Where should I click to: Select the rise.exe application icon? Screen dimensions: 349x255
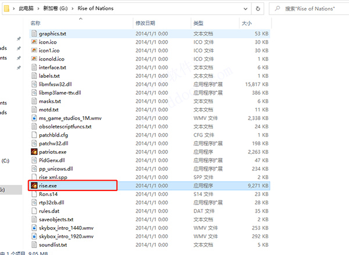tap(34, 185)
